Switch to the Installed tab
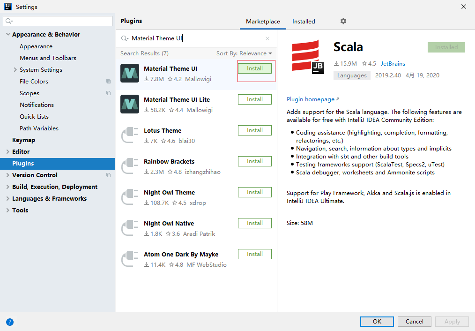The width and height of the screenshot is (475, 331). pos(304,22)
